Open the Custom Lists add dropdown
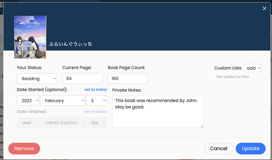272x160 pixels. 253,68
